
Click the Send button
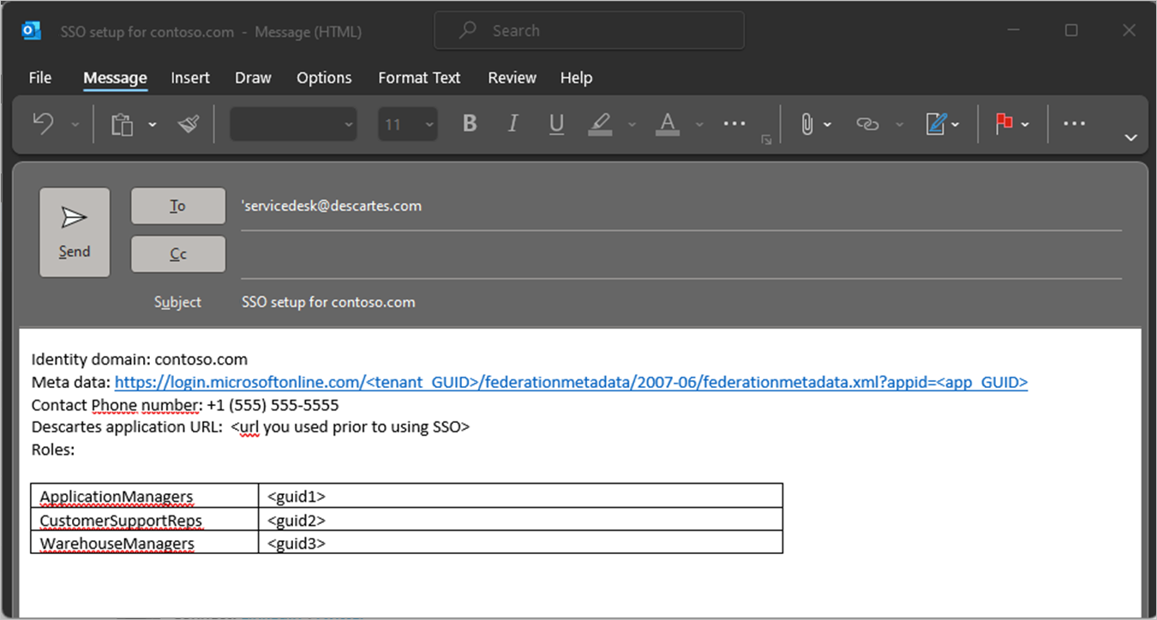coord(75,231)
